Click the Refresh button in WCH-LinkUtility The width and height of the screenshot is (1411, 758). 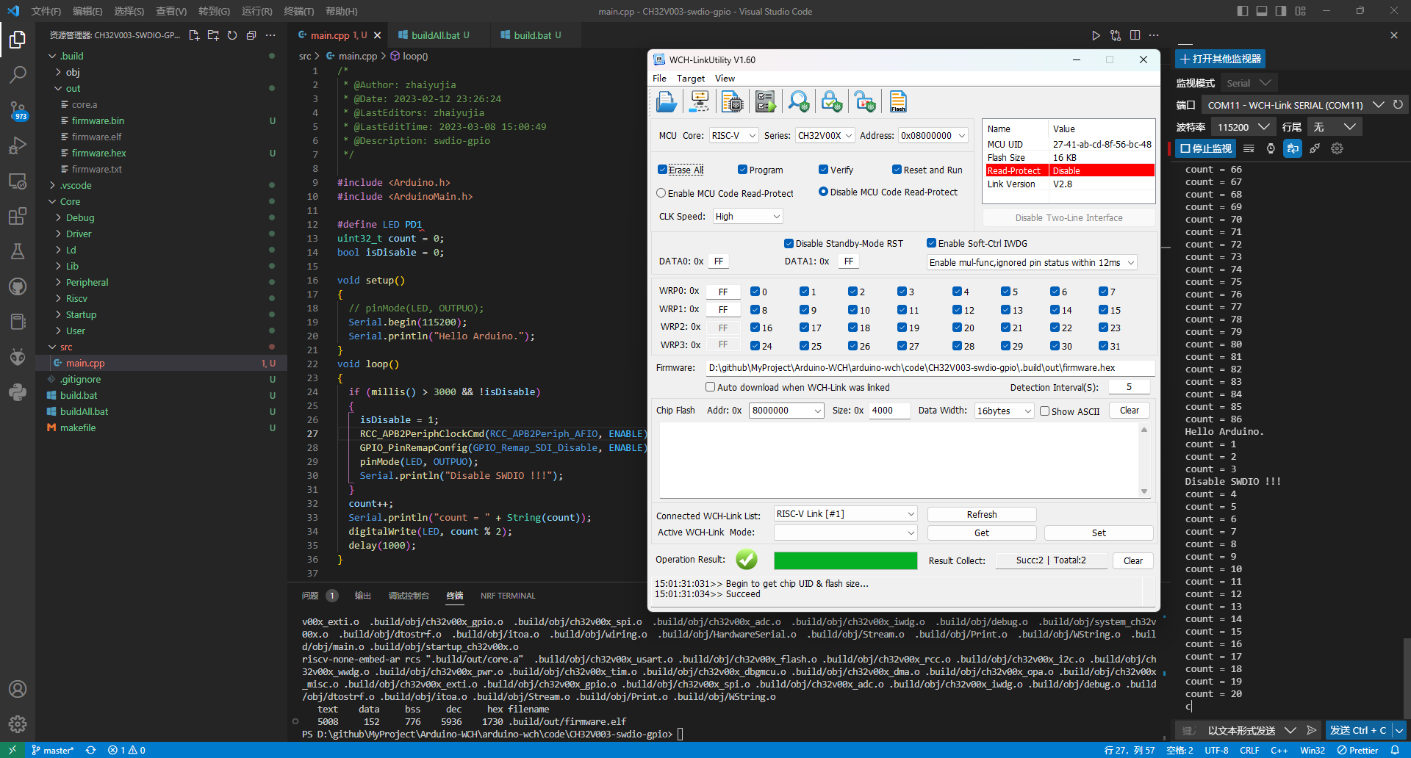coord(982,515)
